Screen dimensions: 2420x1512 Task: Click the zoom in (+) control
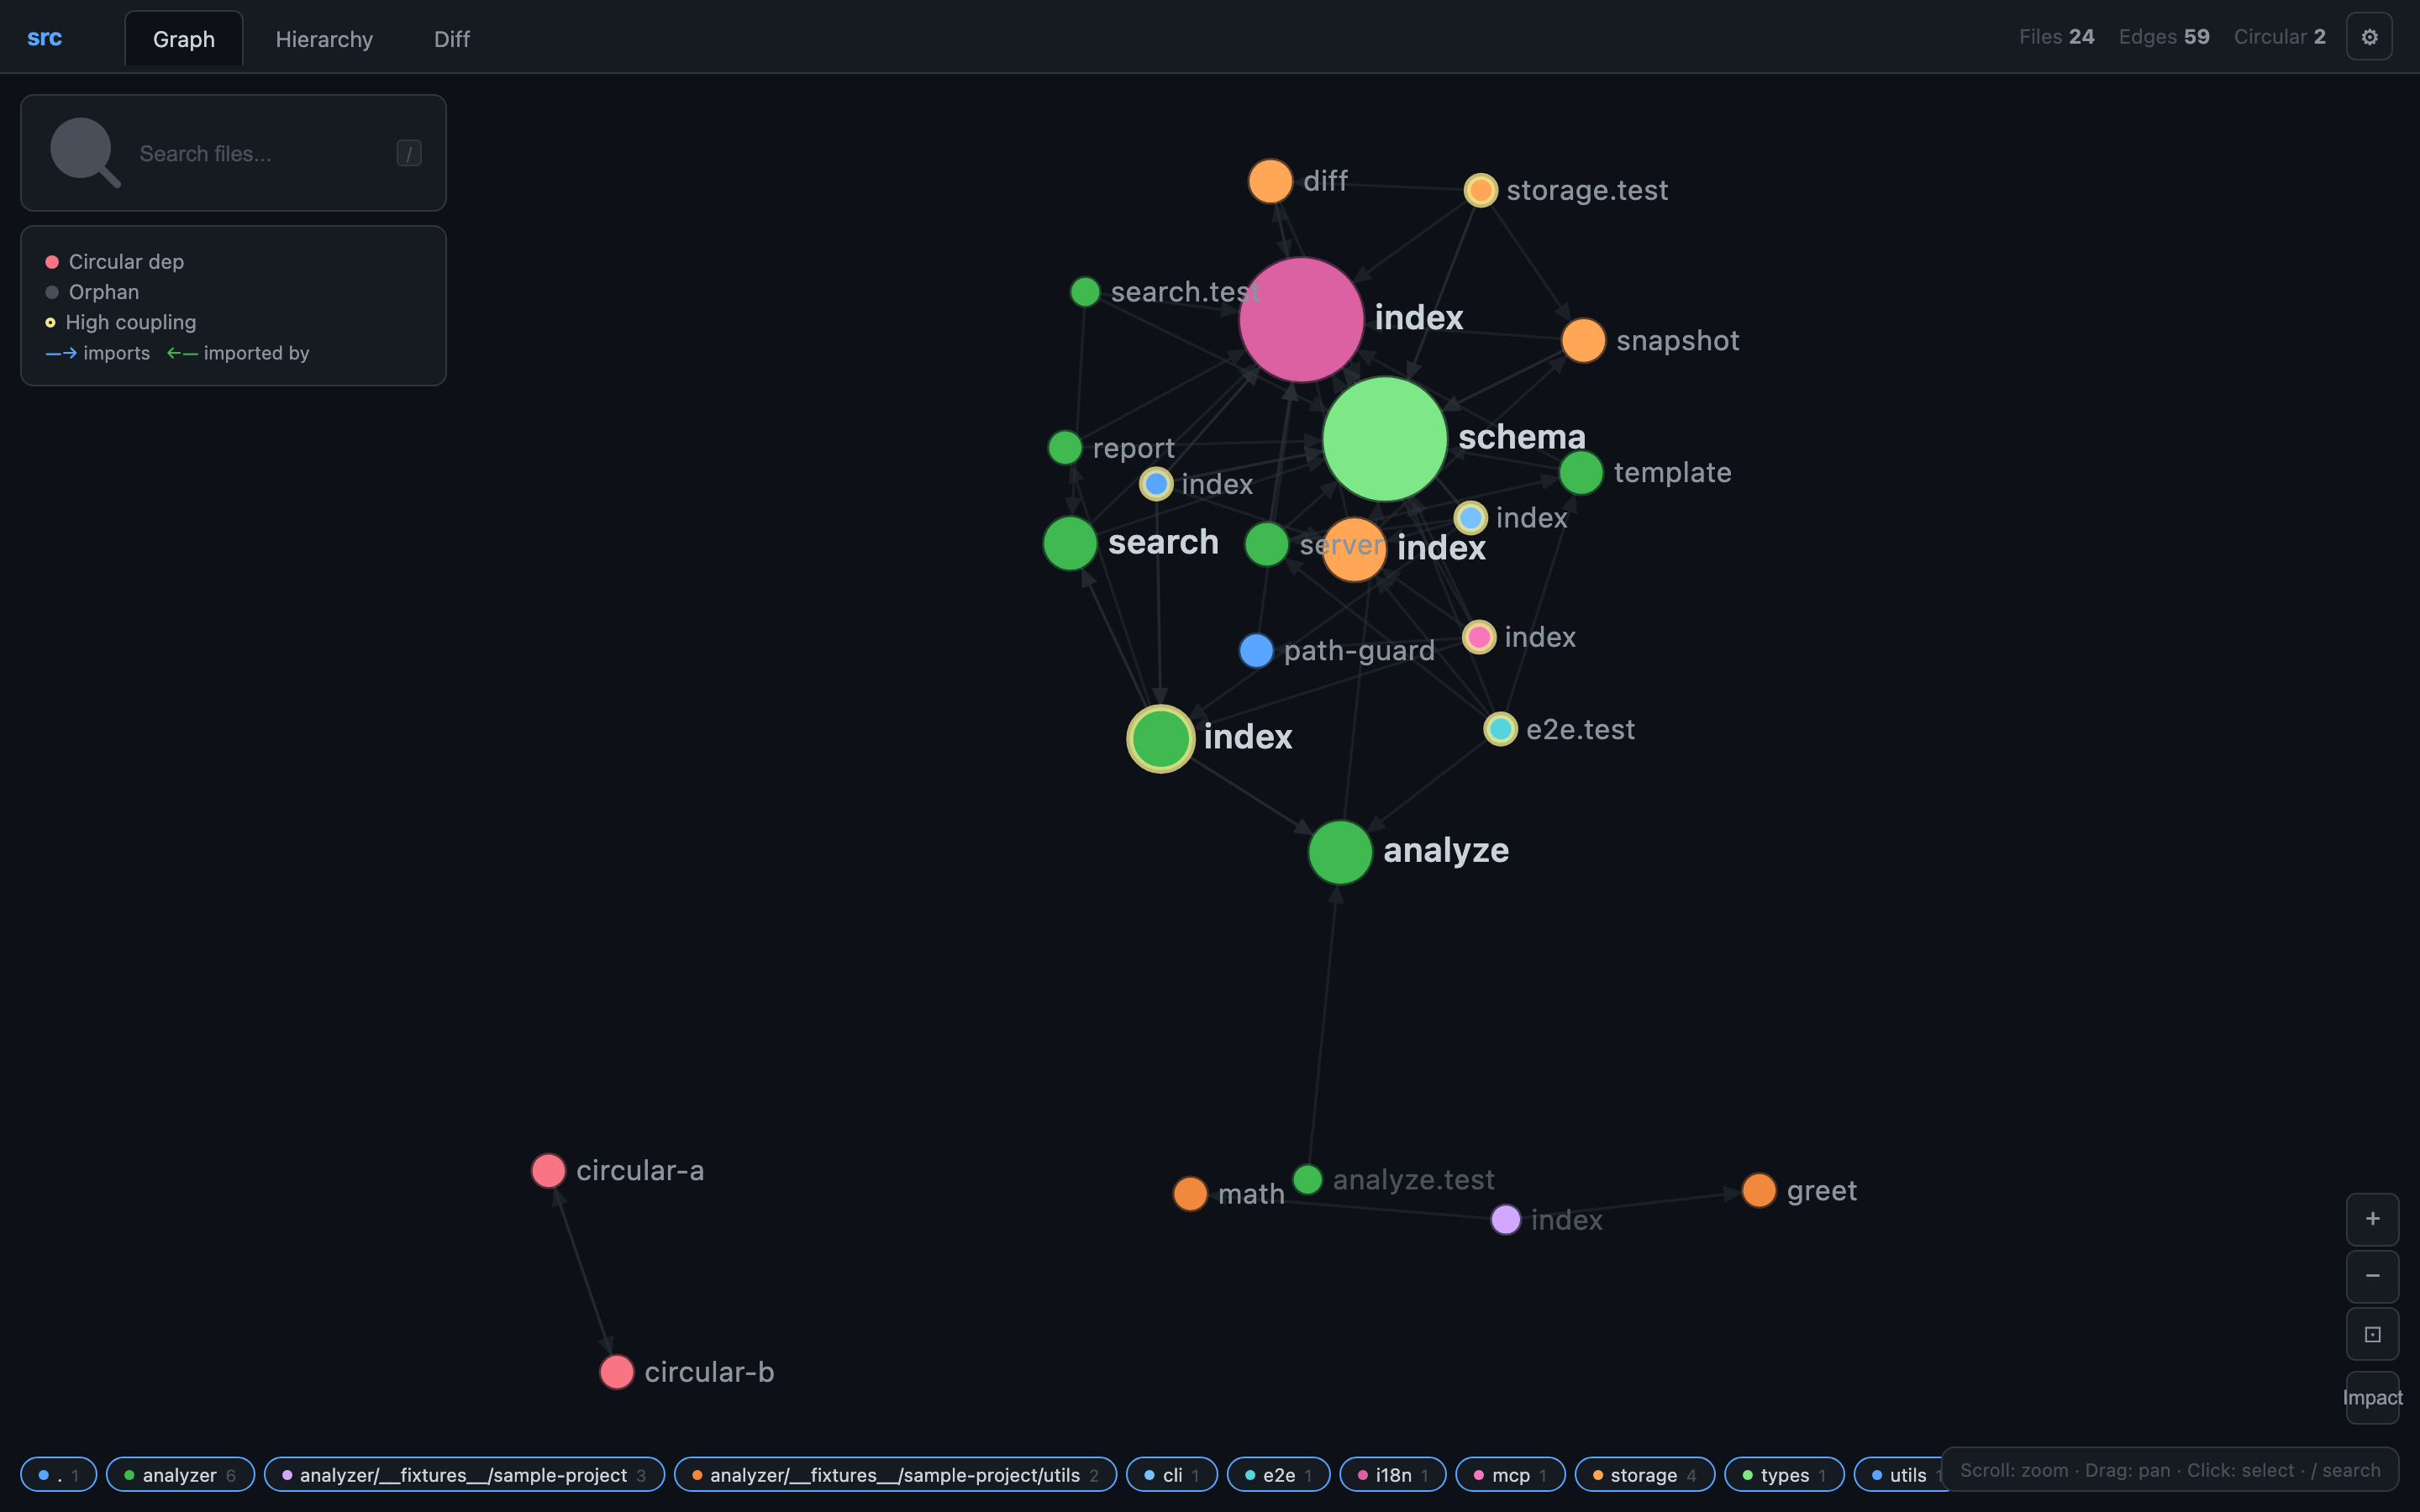click(2372, 1218)
